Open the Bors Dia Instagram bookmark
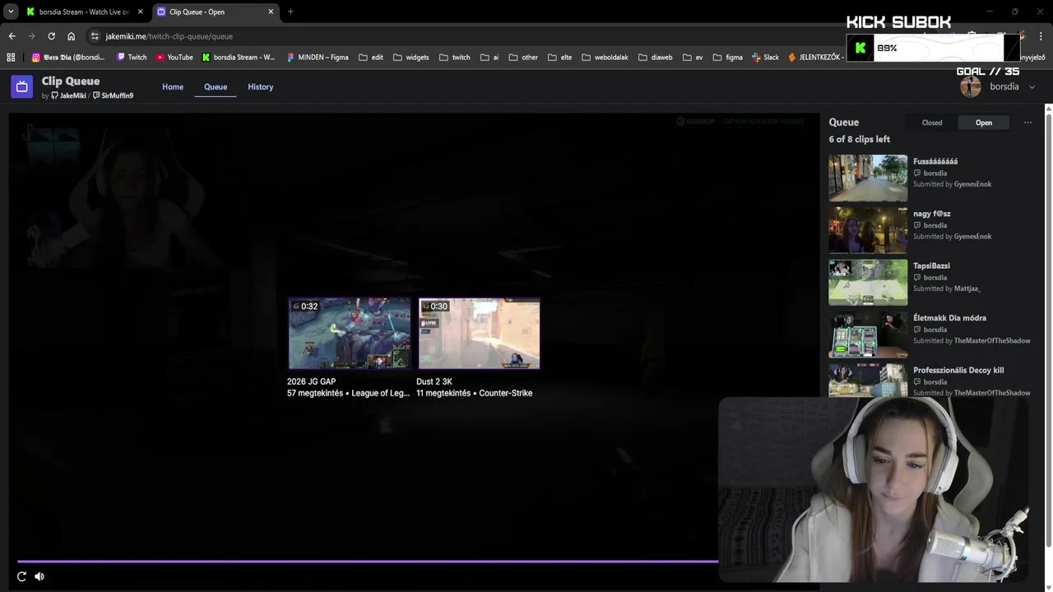 tap(68, 58)
